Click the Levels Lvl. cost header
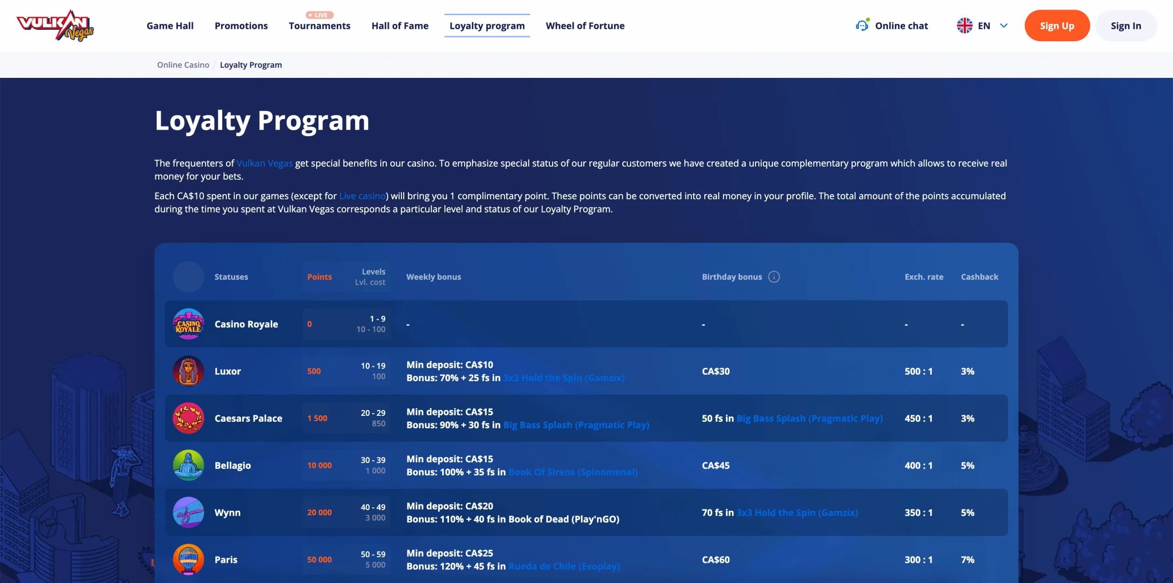1173x583 pixels. pos(370,277)
